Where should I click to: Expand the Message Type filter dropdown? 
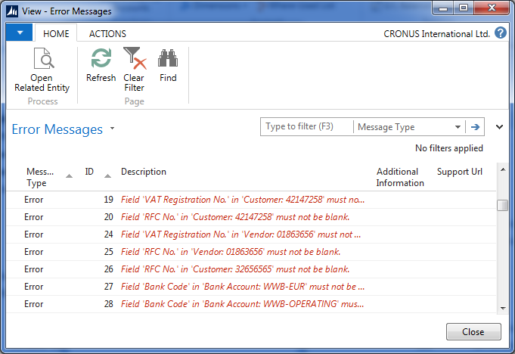pyautogui.click(x=458, y=127)
